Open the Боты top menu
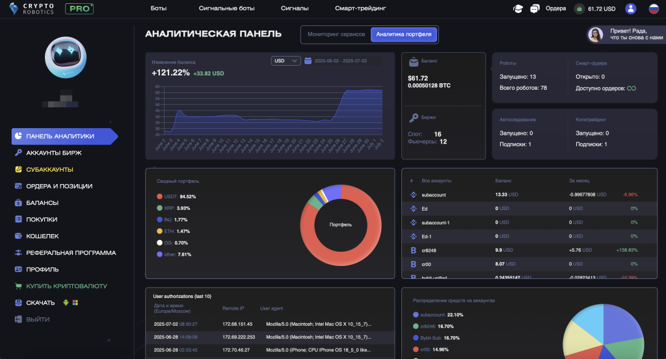666x359 pixels. (x=159, y=8)
